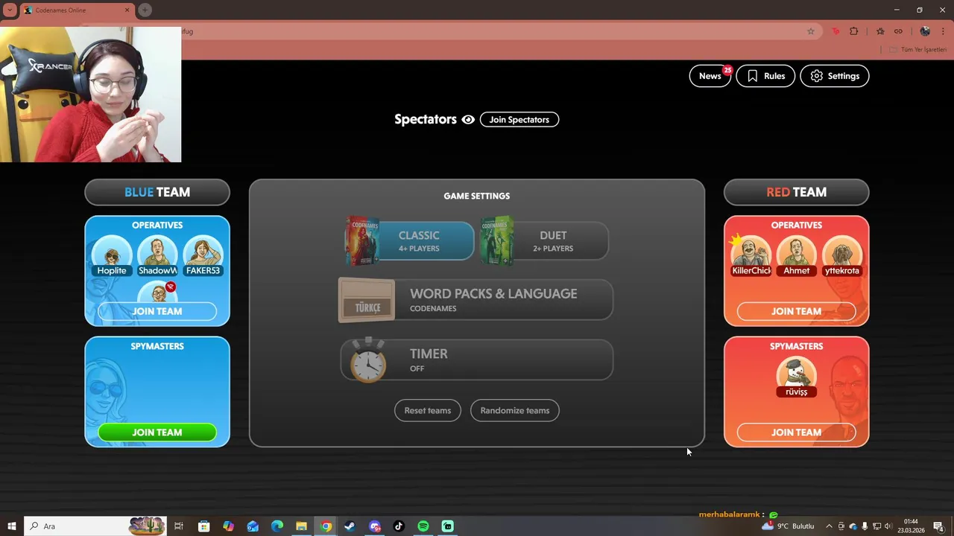Image resolution: width=954 pixels, height=536 pixels.
Task: Click FAKER53 player avatar
Action: (203, 255)
